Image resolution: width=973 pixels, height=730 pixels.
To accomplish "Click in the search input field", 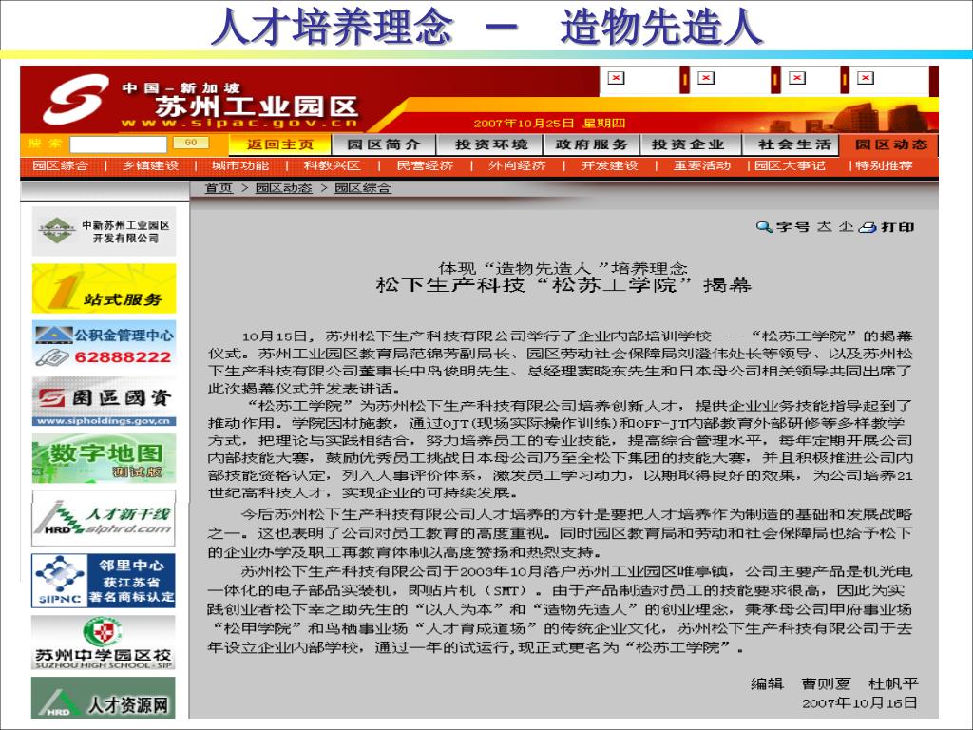I will 118,144.
